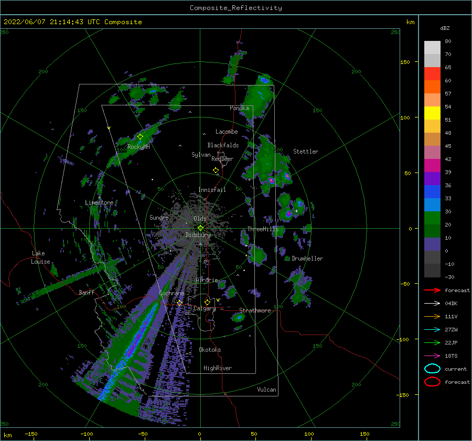Image resolution: width=472 pixels, height=441 pixels.
Task: Click the dBZ legend heading
Action: pos(445,28)
